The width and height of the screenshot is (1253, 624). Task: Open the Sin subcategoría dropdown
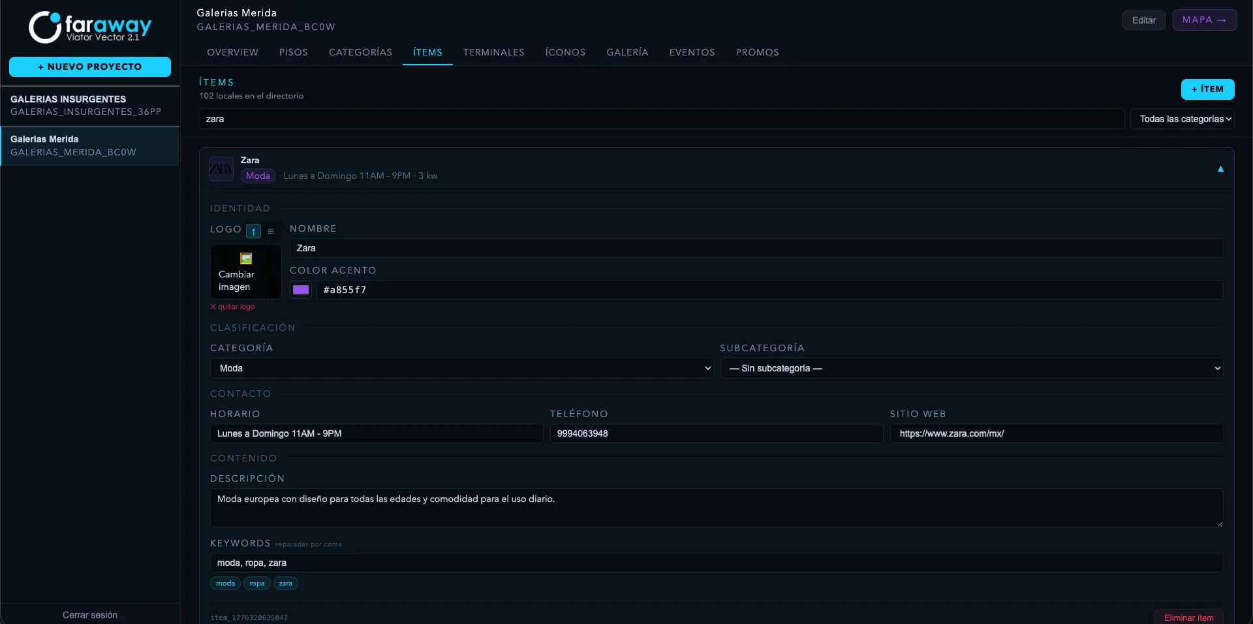point(971,368)
